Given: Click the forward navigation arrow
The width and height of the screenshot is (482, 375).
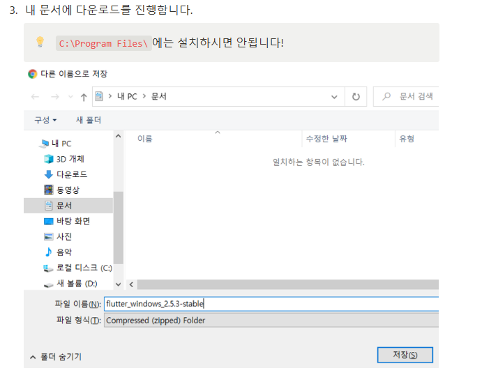Looking at the screenshot, I should (x=54, y=97).
